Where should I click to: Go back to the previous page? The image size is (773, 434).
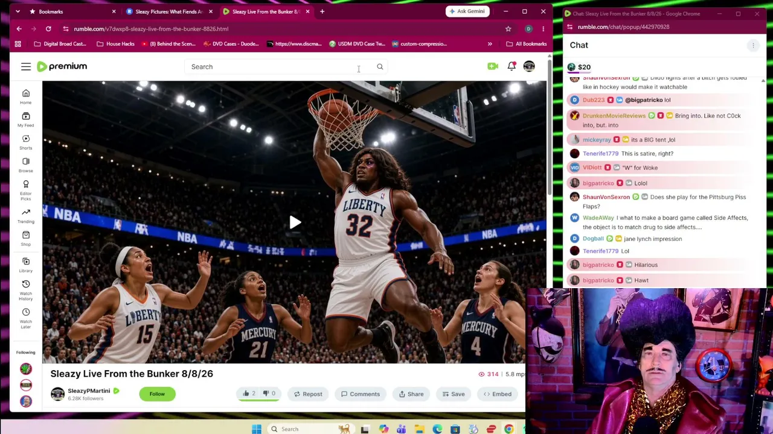coord(19,29)
